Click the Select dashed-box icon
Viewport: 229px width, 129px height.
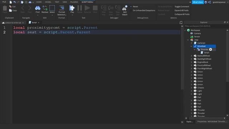tap(52, 8)
